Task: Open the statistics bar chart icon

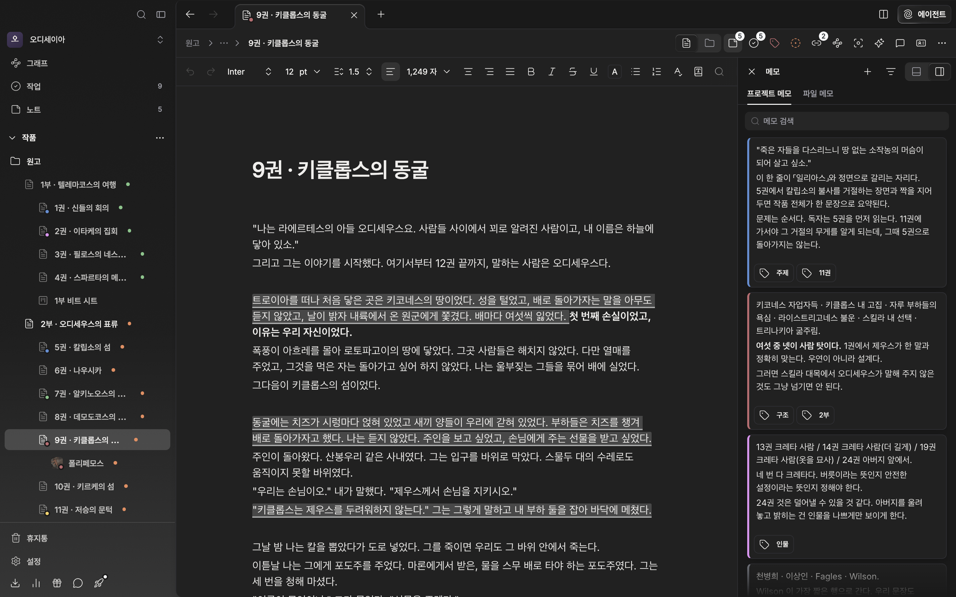Action: coord(36,583)
